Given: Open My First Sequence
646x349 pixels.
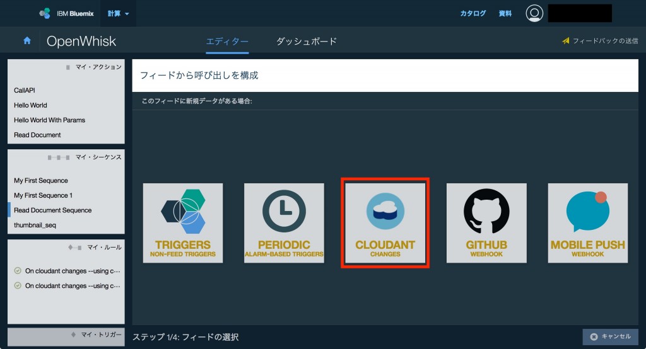Looking at the screenshot, I should click(41, 180).
